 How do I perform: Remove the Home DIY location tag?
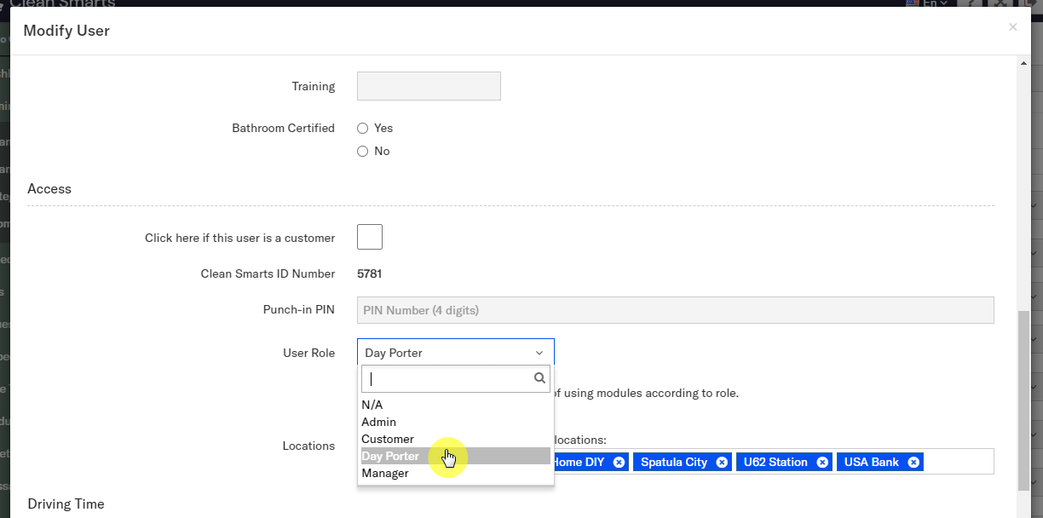tap(619, 462)
